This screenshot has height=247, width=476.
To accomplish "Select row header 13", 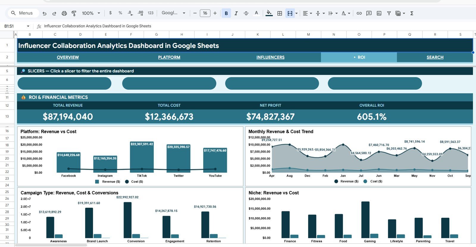I will (x=7, y=116).
